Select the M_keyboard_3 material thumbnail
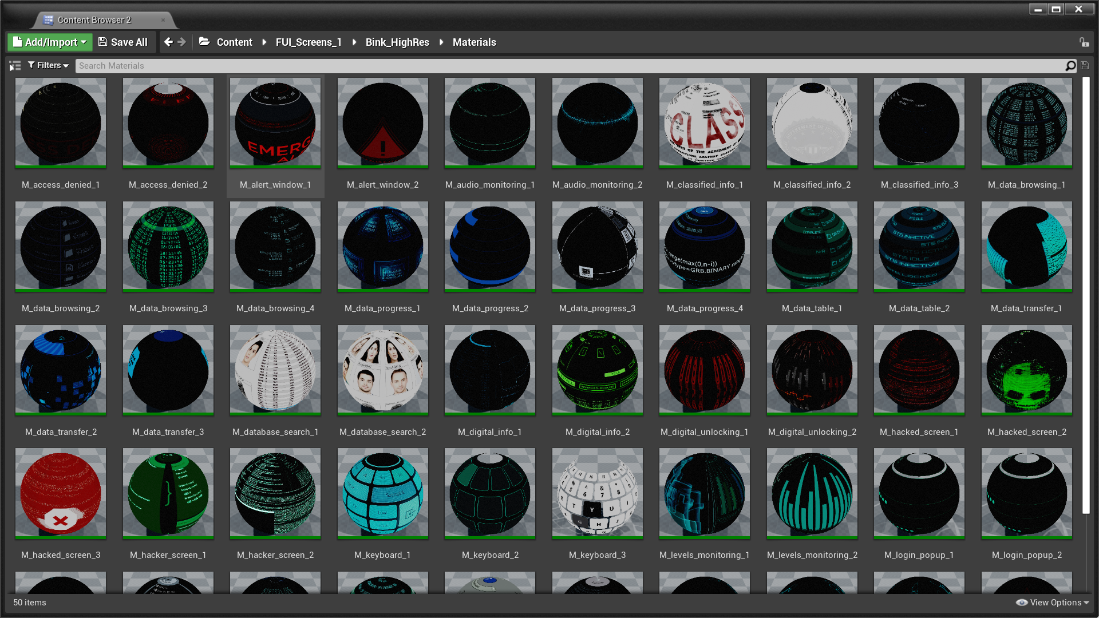Image resolution: width=1099 pixels, height=618 pixels. pos(597,493)
